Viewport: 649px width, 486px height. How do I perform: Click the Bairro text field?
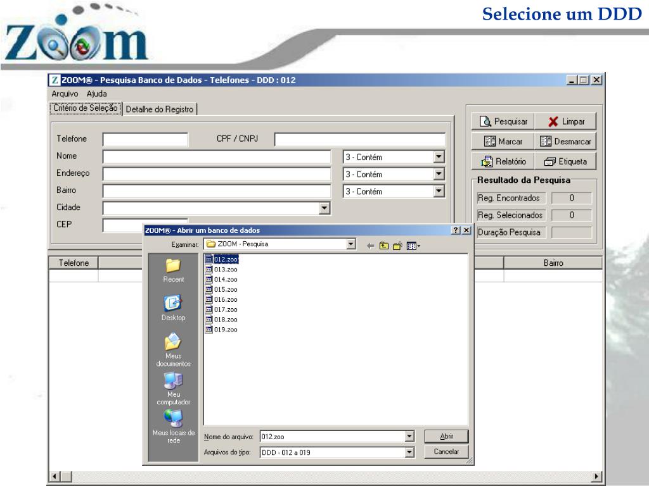[x=217, y=191]
